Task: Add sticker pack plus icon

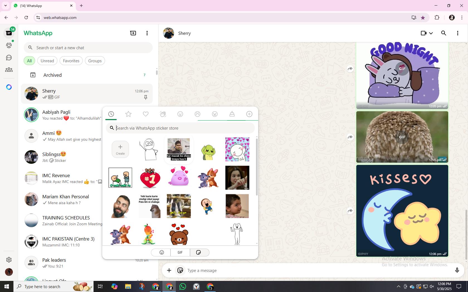Action: [249, 114]
